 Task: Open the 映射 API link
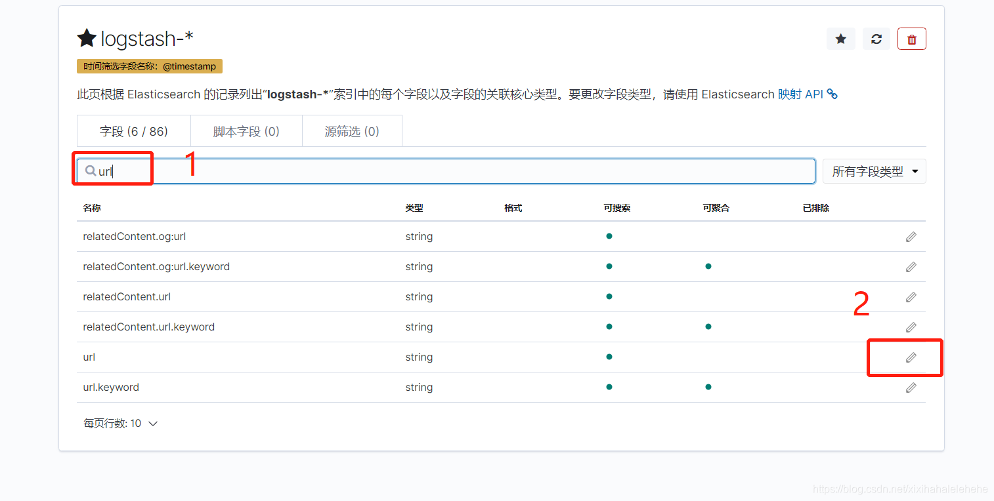point(808,94)
